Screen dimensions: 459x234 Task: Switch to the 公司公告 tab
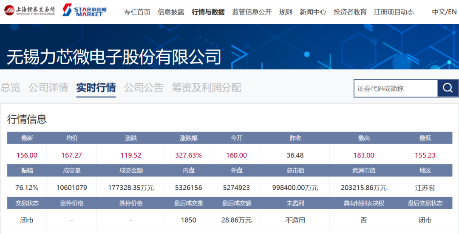point(144,88)
